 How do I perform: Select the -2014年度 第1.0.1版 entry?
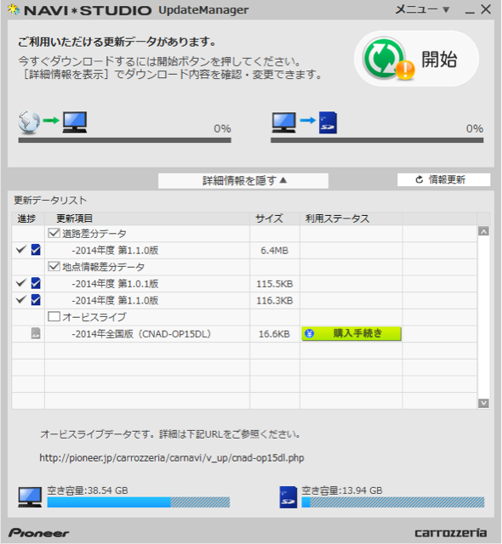[115, 283]
